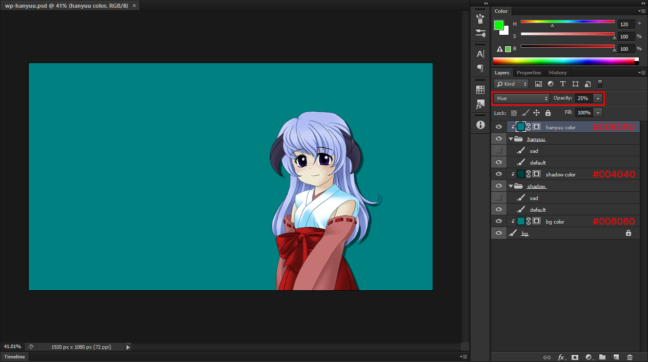Image resolution: width=648 pixels, height=362 pixels.
Task: Switch to the Properties tab
Action: tap(529, 73)
